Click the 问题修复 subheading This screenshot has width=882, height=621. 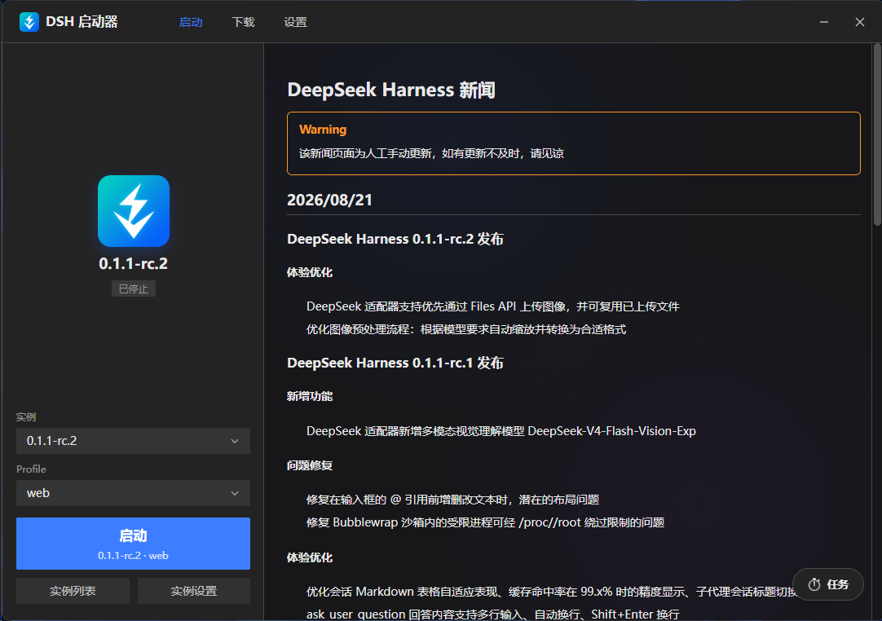[x=310, y=466]
